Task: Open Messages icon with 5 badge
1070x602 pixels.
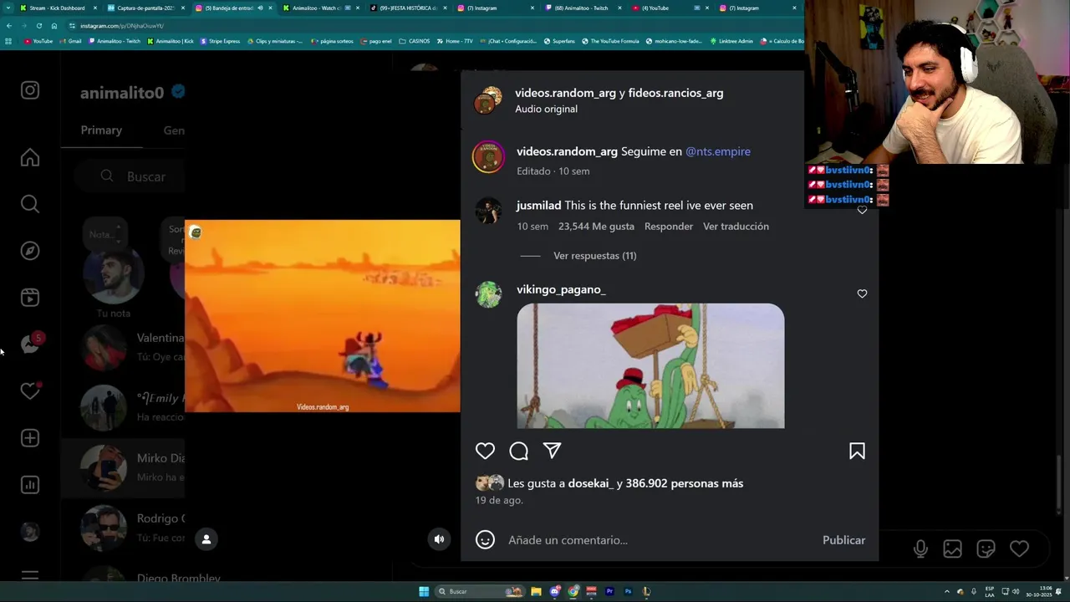Action: tap(32, 344)
